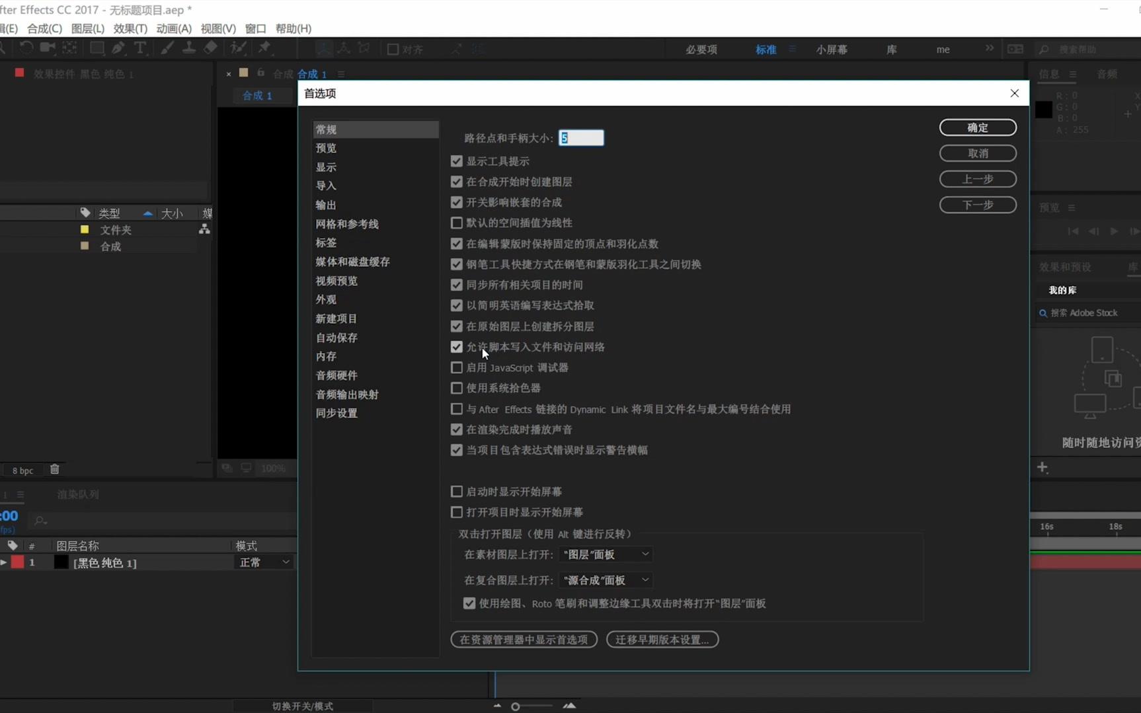Switch to the 音频 panel tab

tap(1108, 74)
